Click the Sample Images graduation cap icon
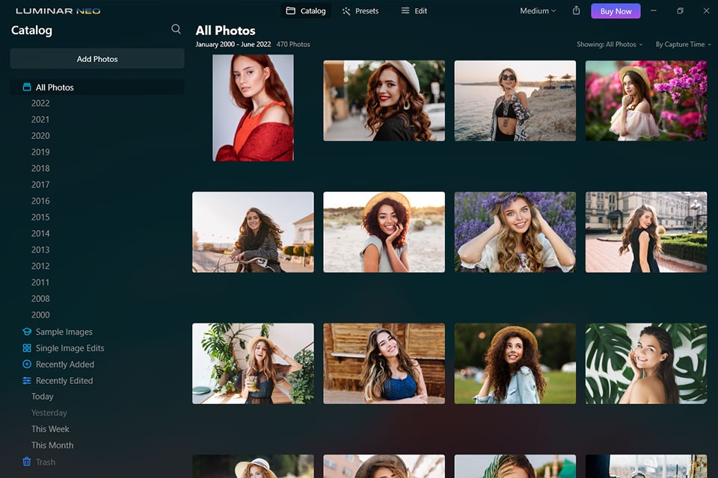This screenshot has height=478, width=718. click(27, 332)
